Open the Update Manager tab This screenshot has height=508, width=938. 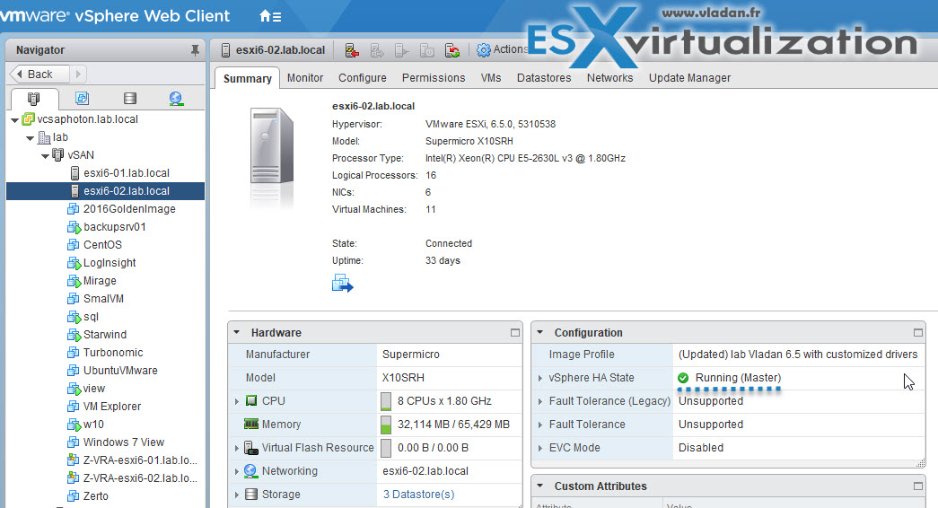pyautogui.click(x=689, y=78)
